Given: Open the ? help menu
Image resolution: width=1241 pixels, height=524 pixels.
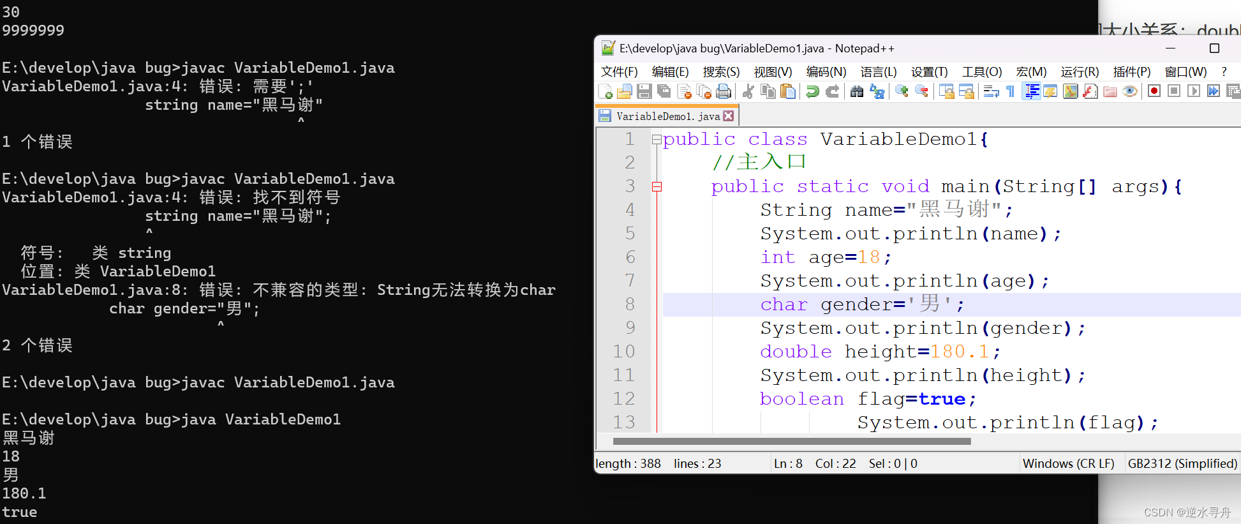Looking at the screenshot, I should pyautogui.click(x=1224, y=71).
